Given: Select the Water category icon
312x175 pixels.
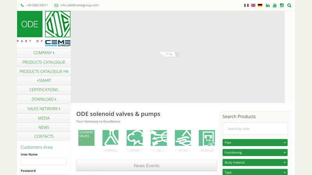Looking at the screenshot, I should [x=183, y=138].
